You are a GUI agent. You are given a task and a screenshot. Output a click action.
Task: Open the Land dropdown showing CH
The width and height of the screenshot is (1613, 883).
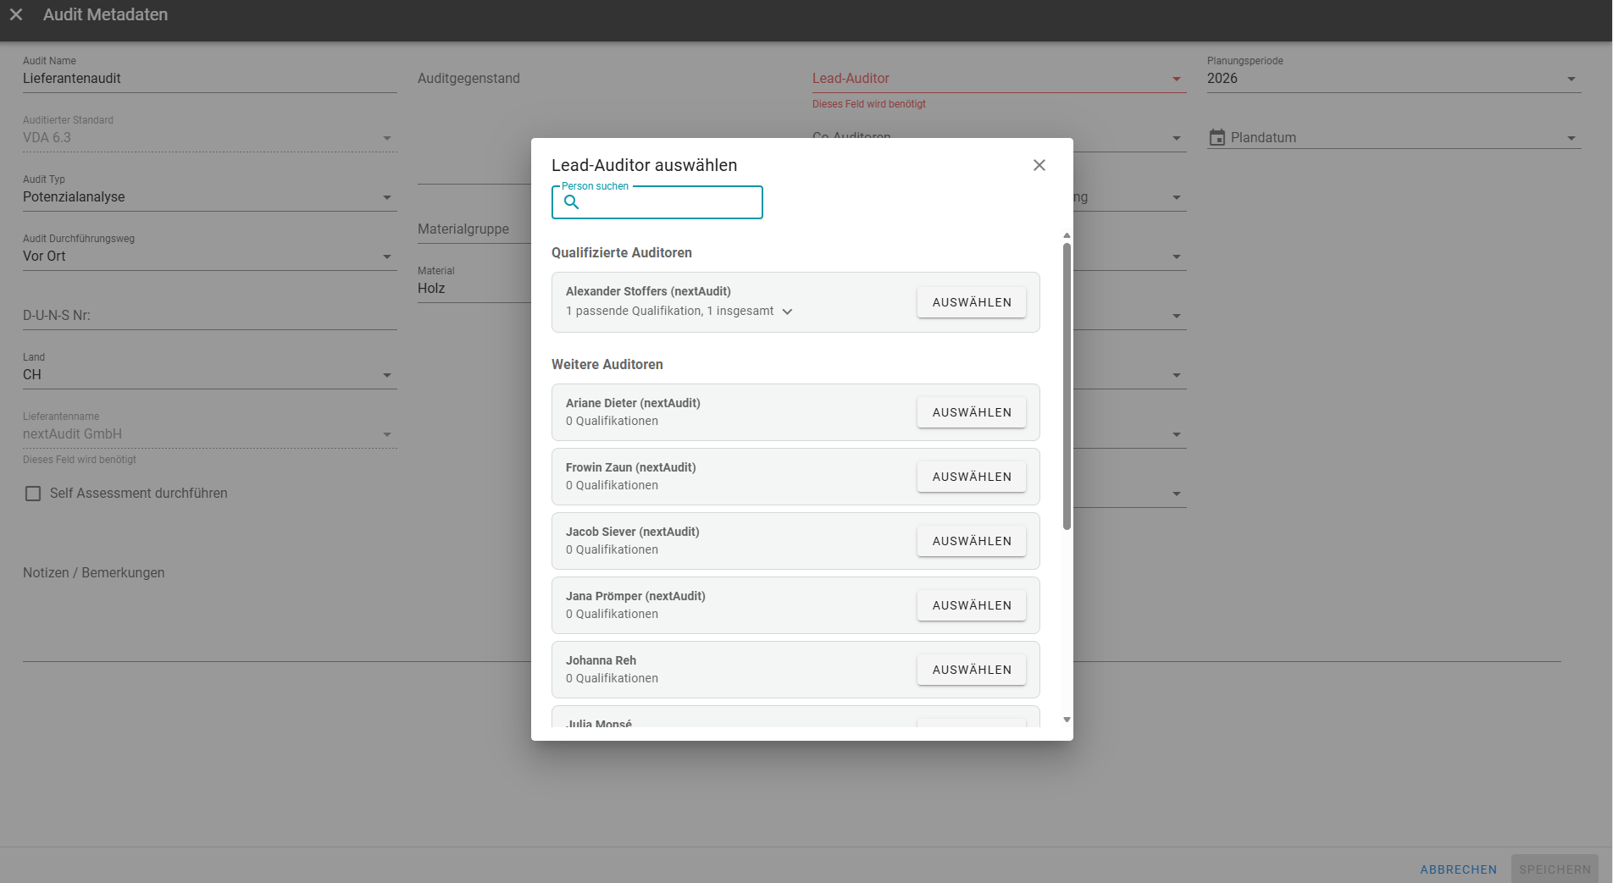tap(386, 375)
